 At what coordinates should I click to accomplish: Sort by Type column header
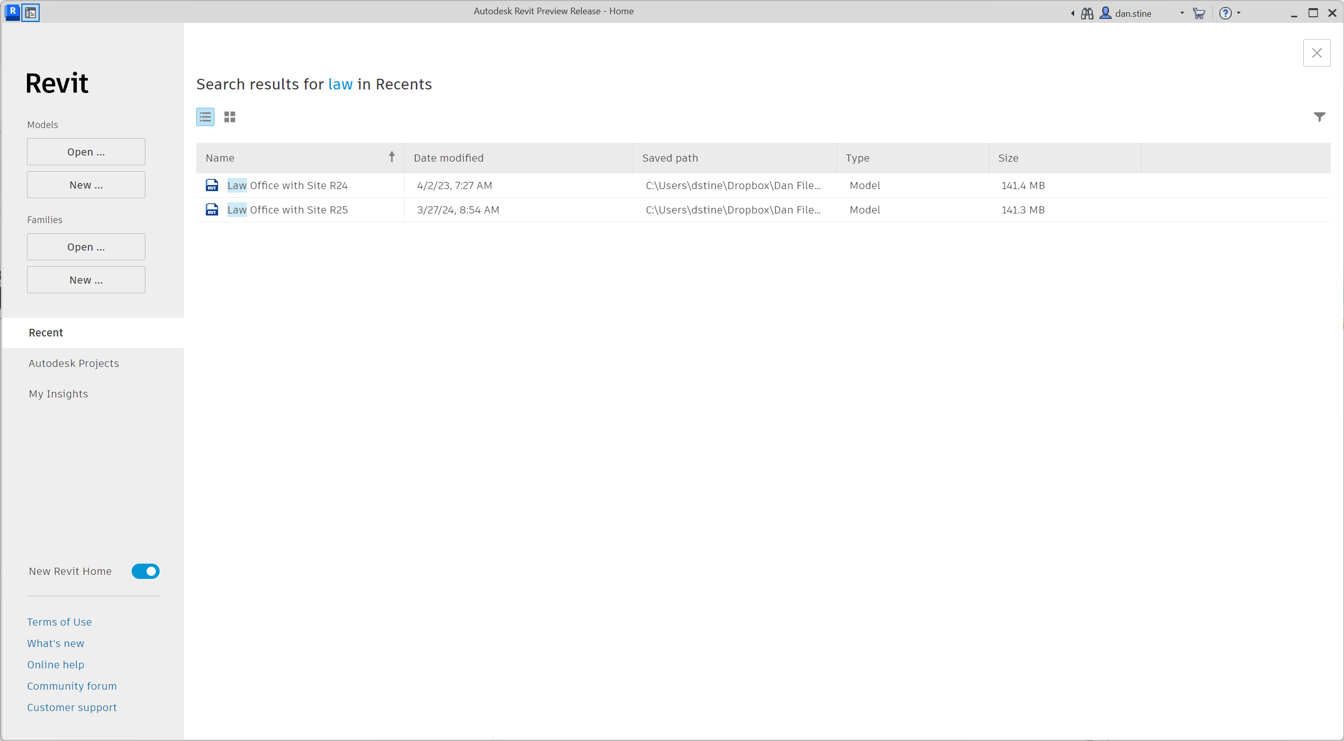click(x=912, y=158)
